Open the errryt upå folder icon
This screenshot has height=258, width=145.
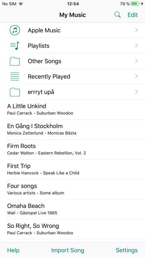click(x=15, y=92)
